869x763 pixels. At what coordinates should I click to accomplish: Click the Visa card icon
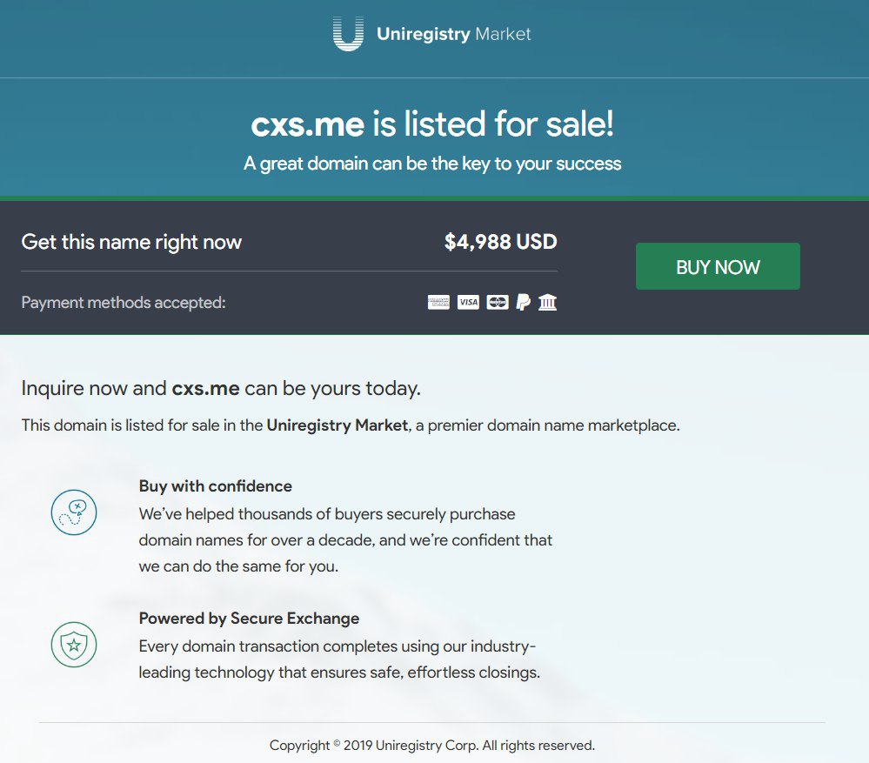pos(468,303)
